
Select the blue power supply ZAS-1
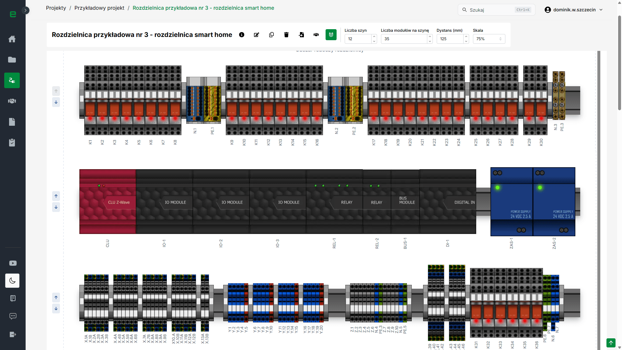(512, 202)
